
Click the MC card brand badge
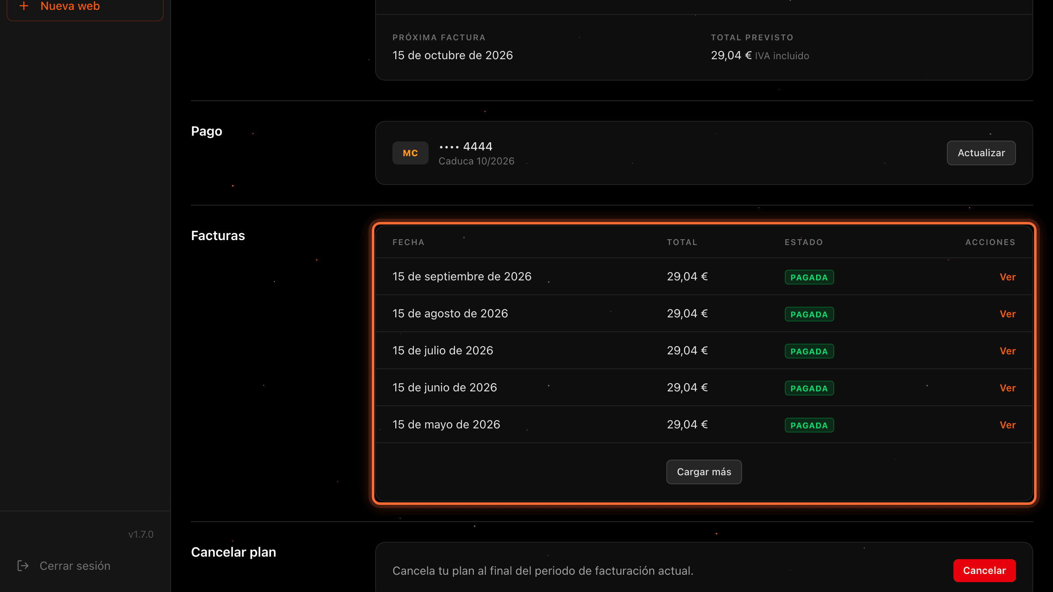[x=410, y=153]
